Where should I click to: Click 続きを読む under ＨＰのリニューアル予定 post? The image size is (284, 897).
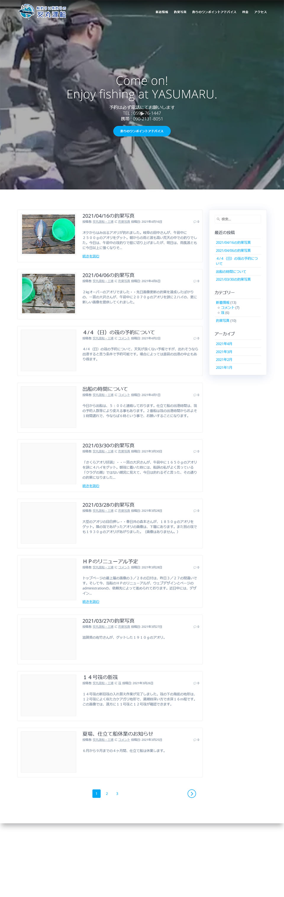pos(91,601)
